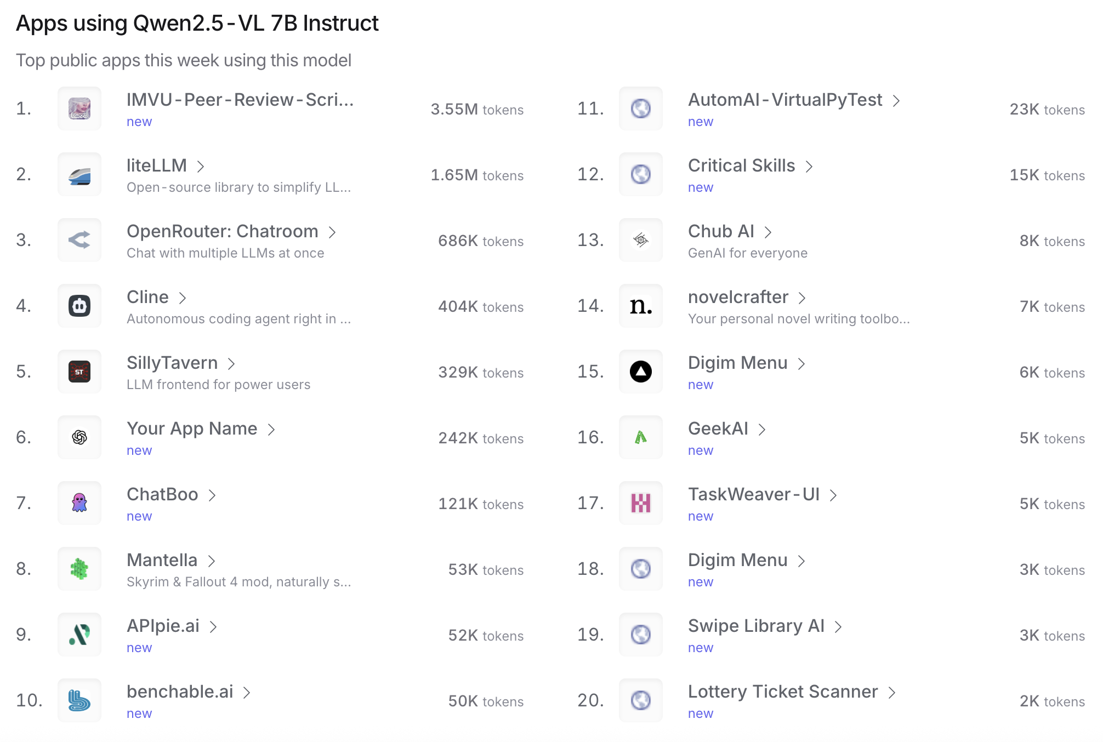1103x742 pixels.
Task: Open the Swipe Library AI link
Action: (x=756, y=626)
